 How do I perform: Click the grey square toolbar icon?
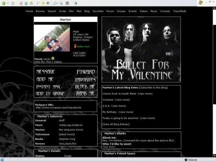click(67, 3)
